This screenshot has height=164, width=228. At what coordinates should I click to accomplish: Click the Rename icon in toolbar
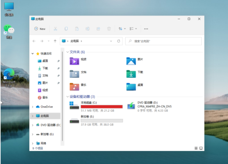pos(88,29)
